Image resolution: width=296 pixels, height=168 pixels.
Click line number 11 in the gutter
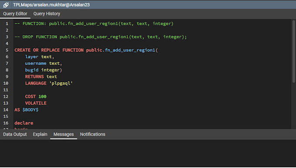[6, 90]
